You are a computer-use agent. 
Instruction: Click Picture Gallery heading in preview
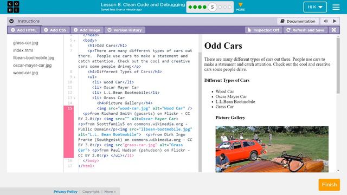click(230, 118)
